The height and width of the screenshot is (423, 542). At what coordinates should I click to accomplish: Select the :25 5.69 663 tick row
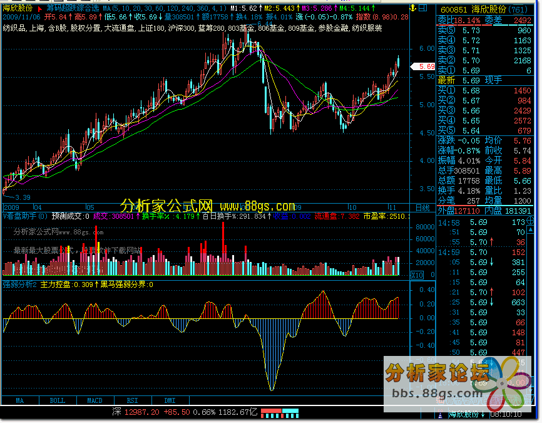[x=481, y=303]
